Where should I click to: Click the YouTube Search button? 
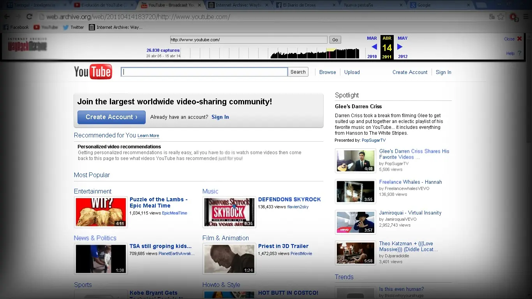point(298,72)
